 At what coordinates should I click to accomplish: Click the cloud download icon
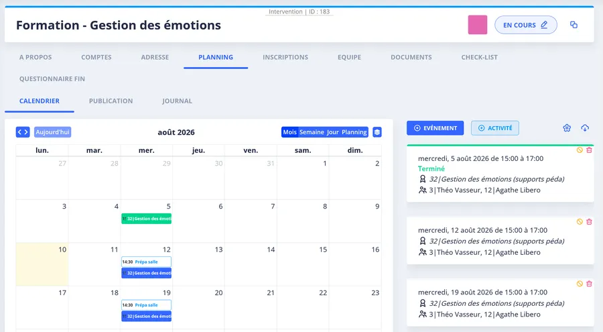[585, 128]
